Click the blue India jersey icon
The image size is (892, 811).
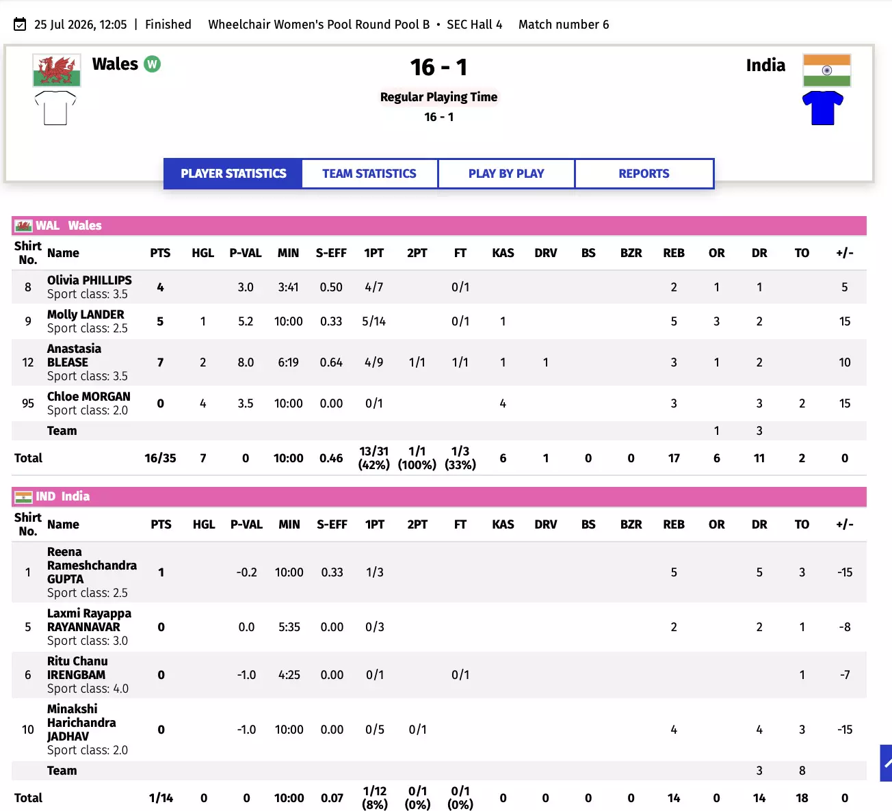[x=823, y=108]
